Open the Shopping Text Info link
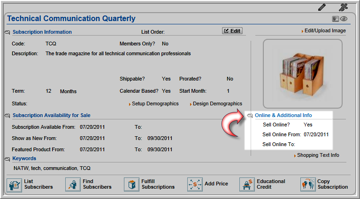 pos(318,155)
